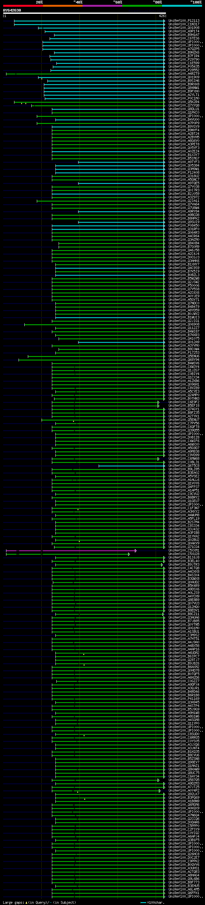Select hit label UniRef100_P12113

coord(184,21)
